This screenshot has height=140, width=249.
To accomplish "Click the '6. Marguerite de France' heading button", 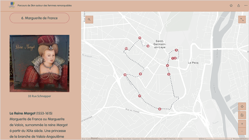I will point(39,18).
